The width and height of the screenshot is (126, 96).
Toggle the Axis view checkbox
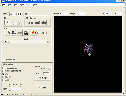(3, 80)
